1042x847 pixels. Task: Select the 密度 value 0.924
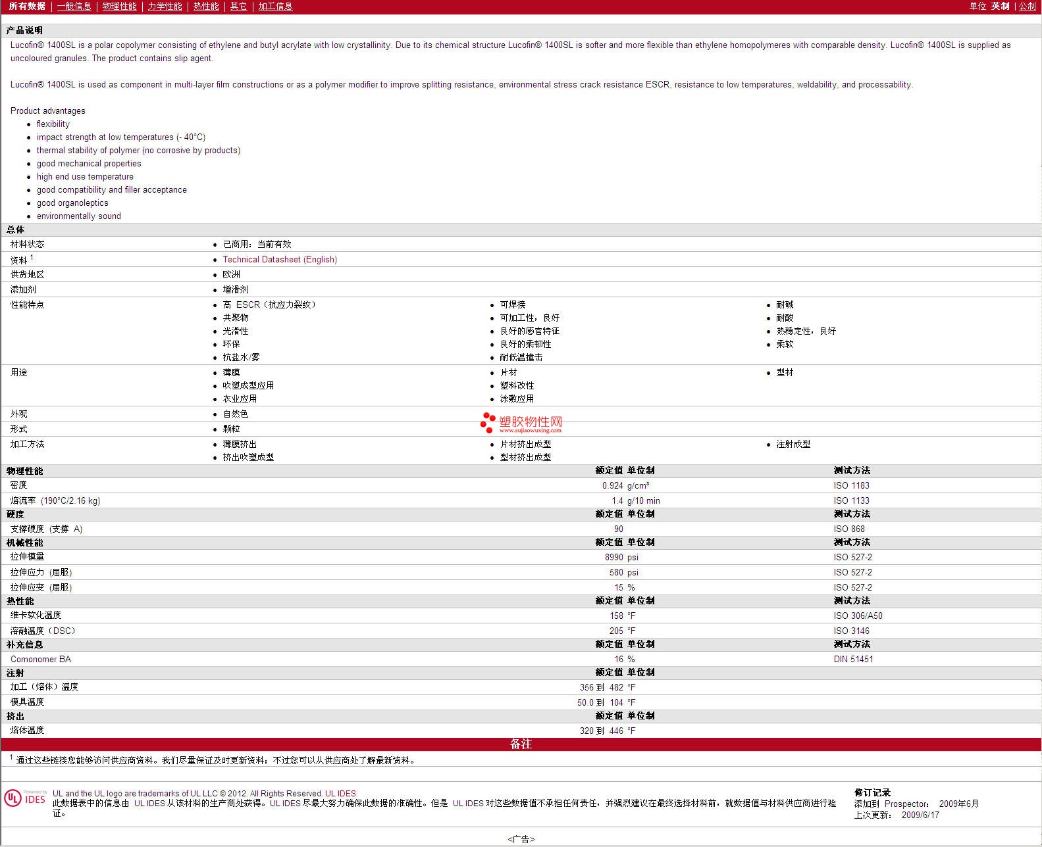pos(612,485)
